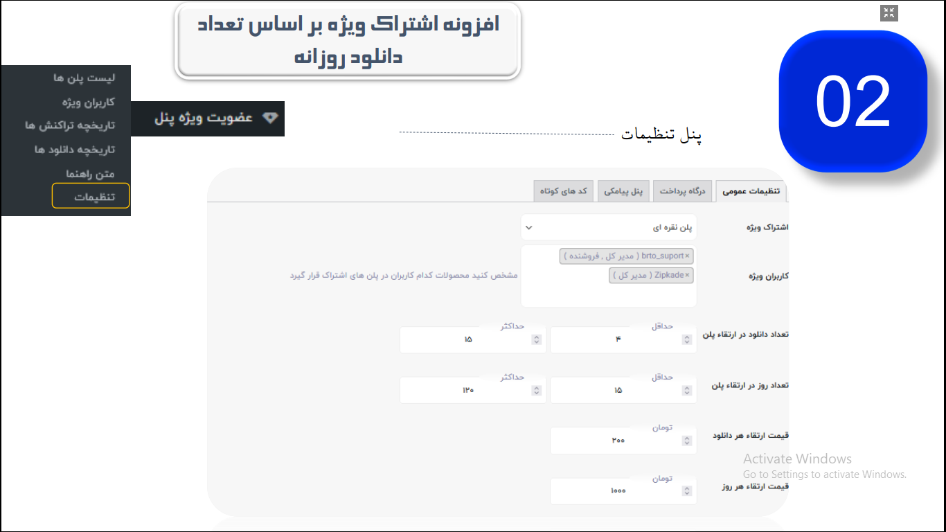This screenshot has width=946, height=532.
Task: Click stepper arrows of maximum download count
Action: pyautogui.click(x=536, y=339)
